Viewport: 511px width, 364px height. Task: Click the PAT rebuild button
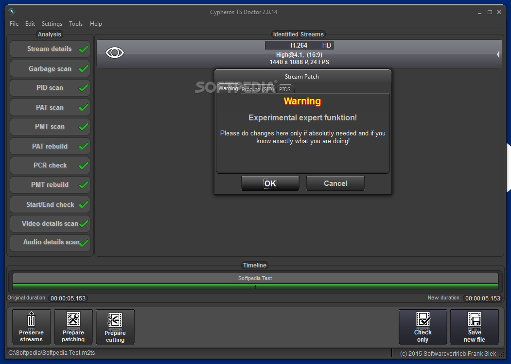(50, 146)
